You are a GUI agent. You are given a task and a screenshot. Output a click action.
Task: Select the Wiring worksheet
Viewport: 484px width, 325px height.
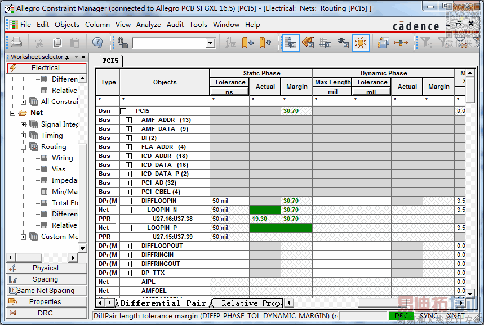coord(62,158)
